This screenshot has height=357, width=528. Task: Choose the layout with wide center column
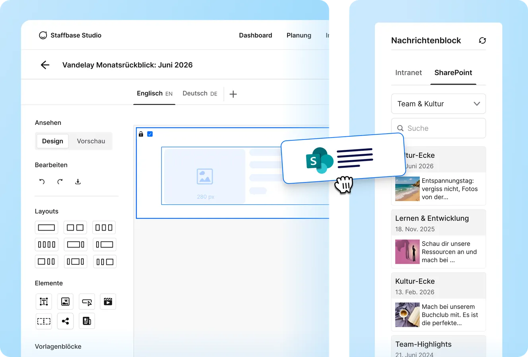(x=75, y=262)
